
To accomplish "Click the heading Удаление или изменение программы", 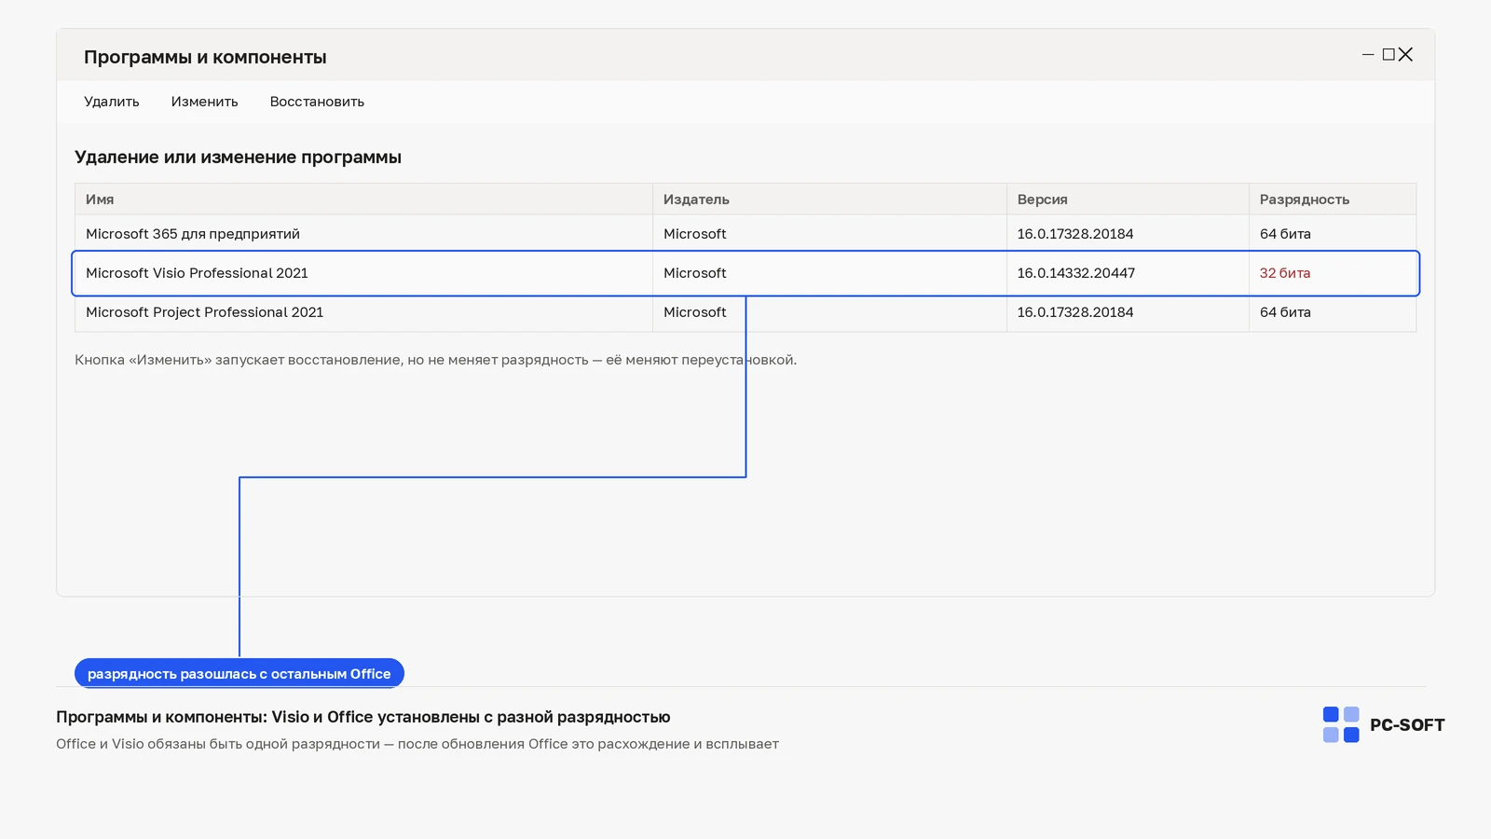I will (x=238, y=158).
